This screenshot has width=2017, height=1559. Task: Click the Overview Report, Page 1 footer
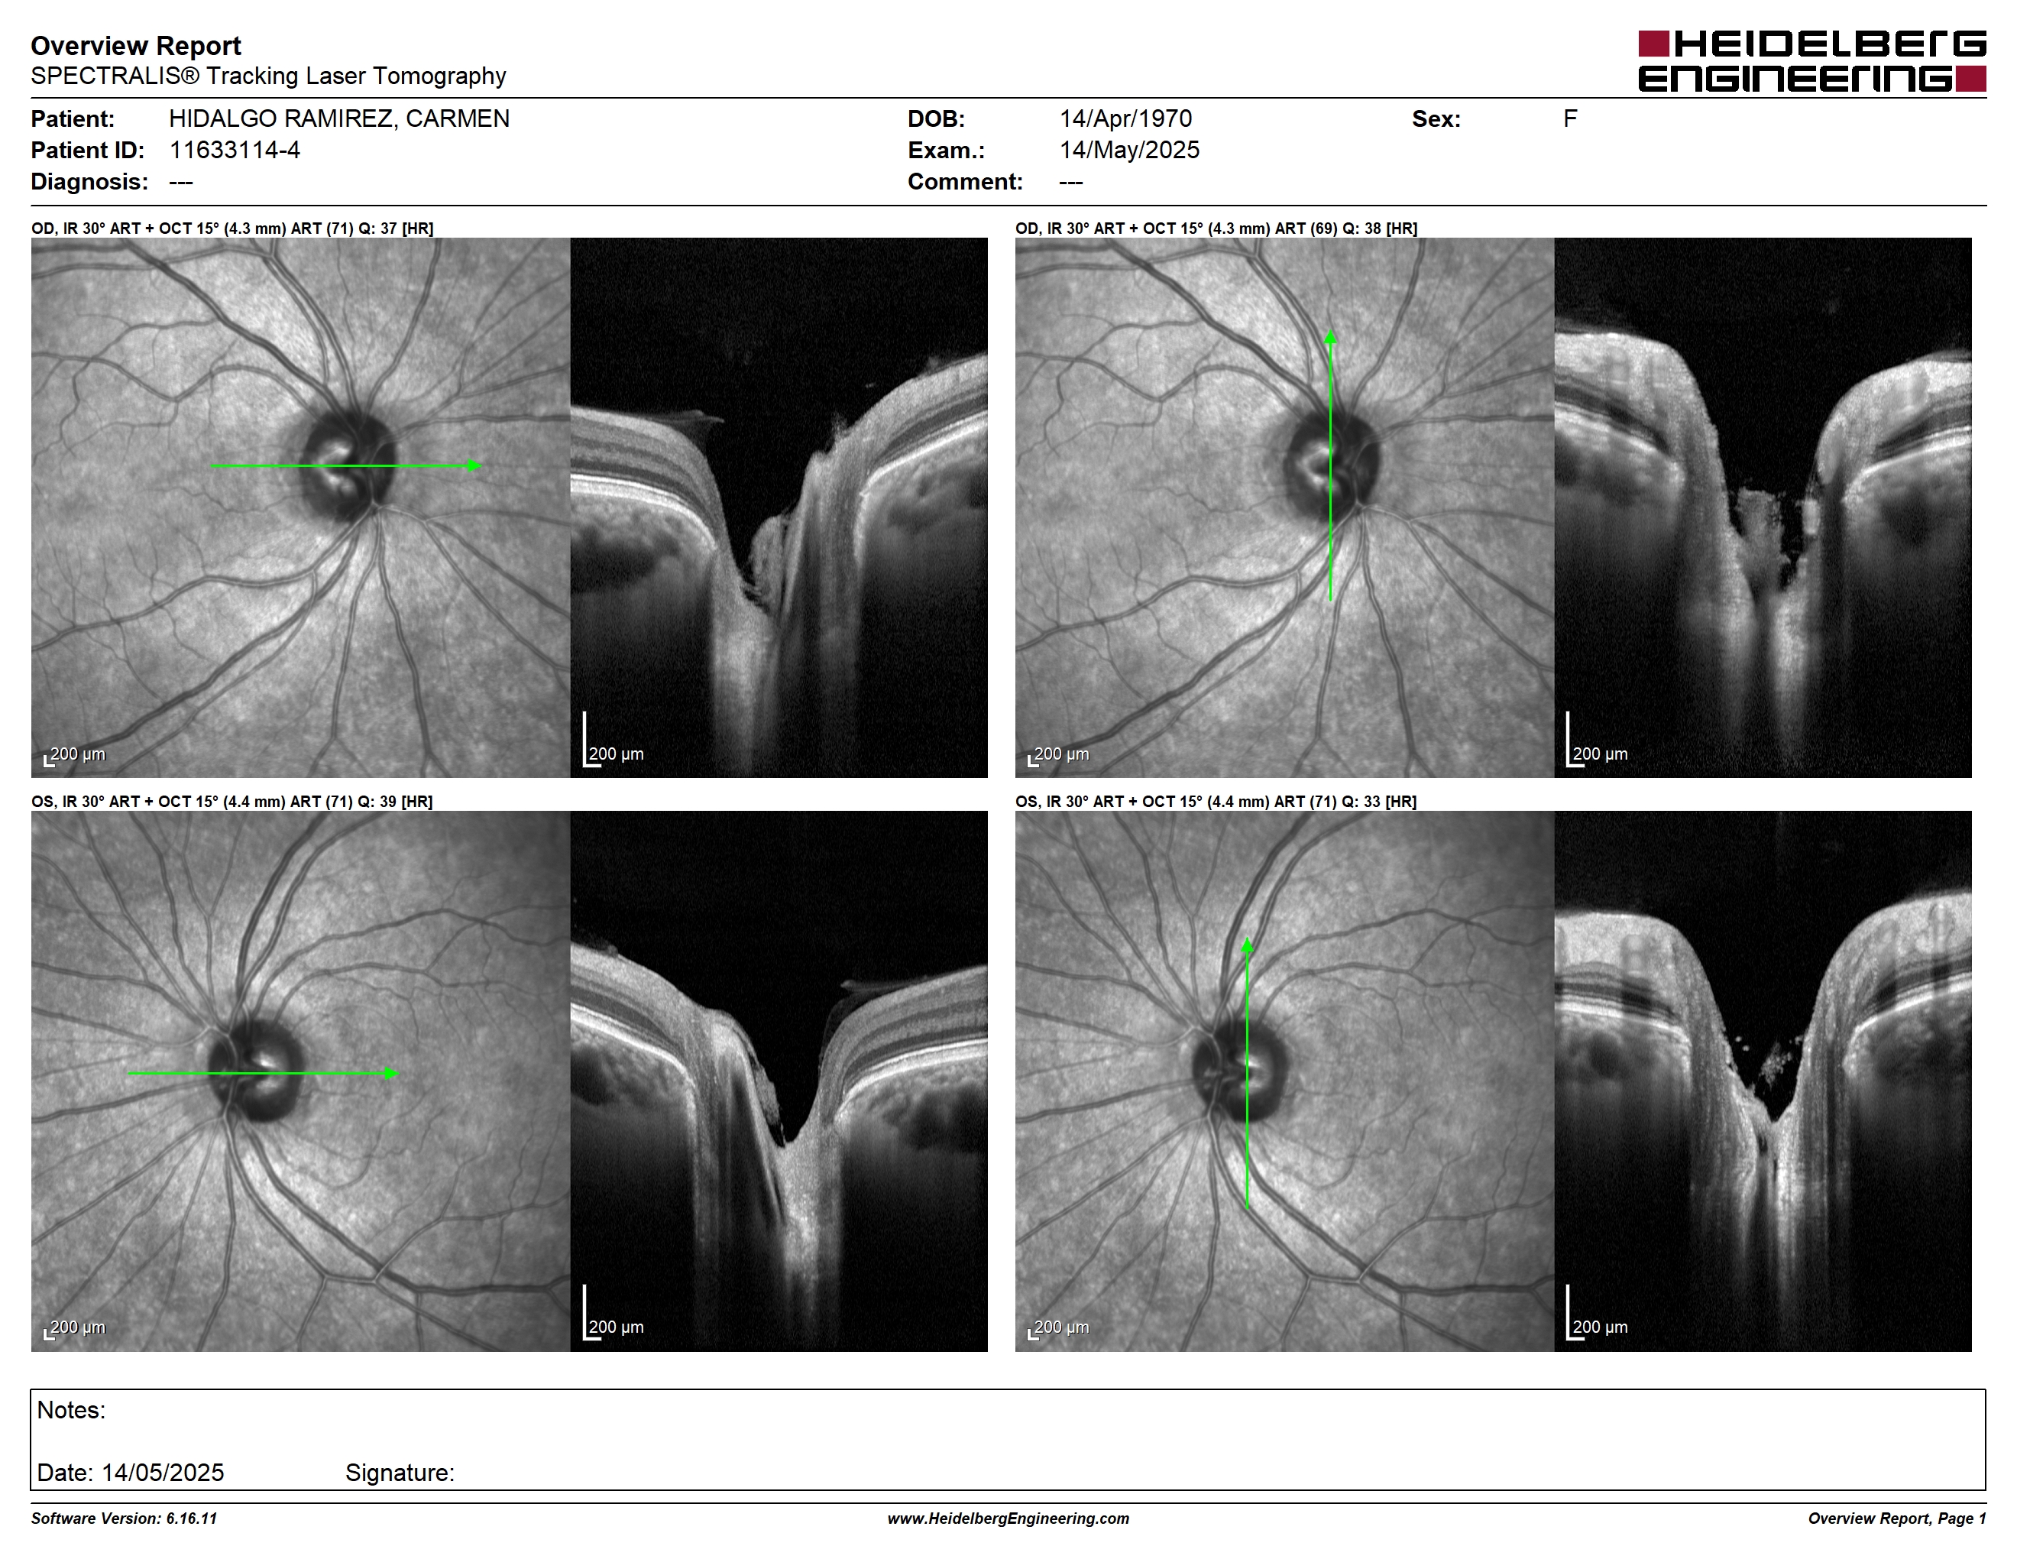point(1897,1518)
